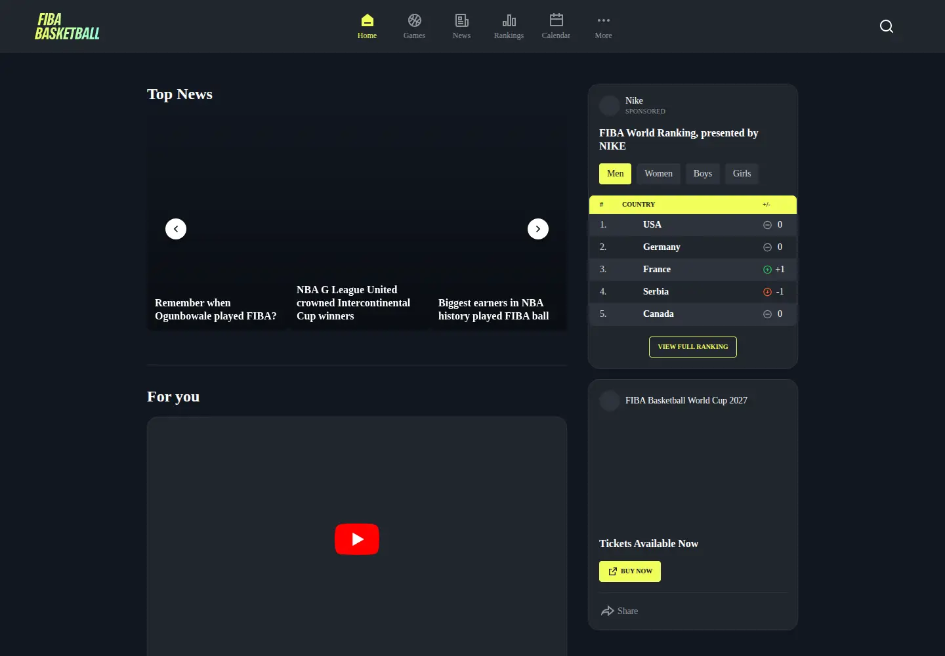The width and height of the screenshot is (945, 656).
Task: Click the FIBA Basketball logo
Action: click(67, 26)
